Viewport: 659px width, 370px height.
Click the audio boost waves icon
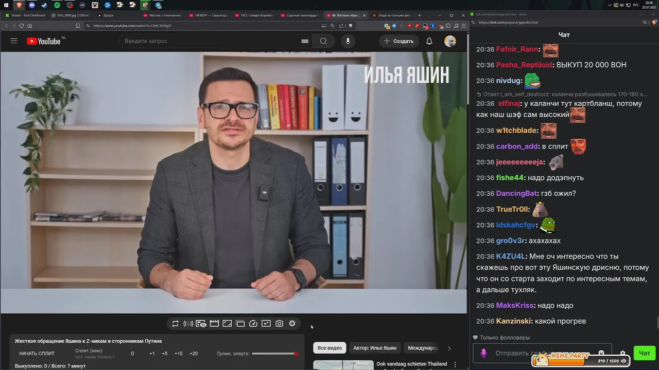(188, 324)
